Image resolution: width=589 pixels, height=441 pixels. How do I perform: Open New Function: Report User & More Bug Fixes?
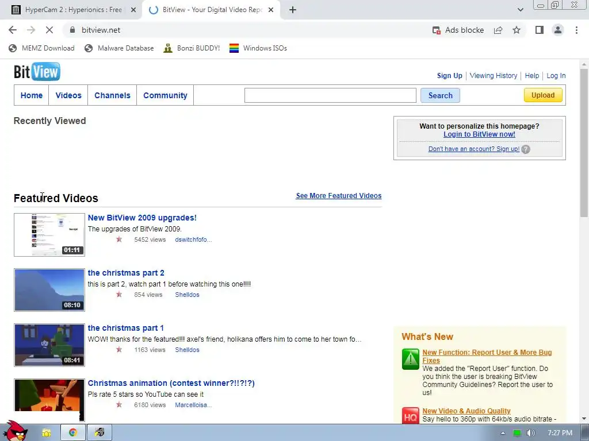click(487, 356)
